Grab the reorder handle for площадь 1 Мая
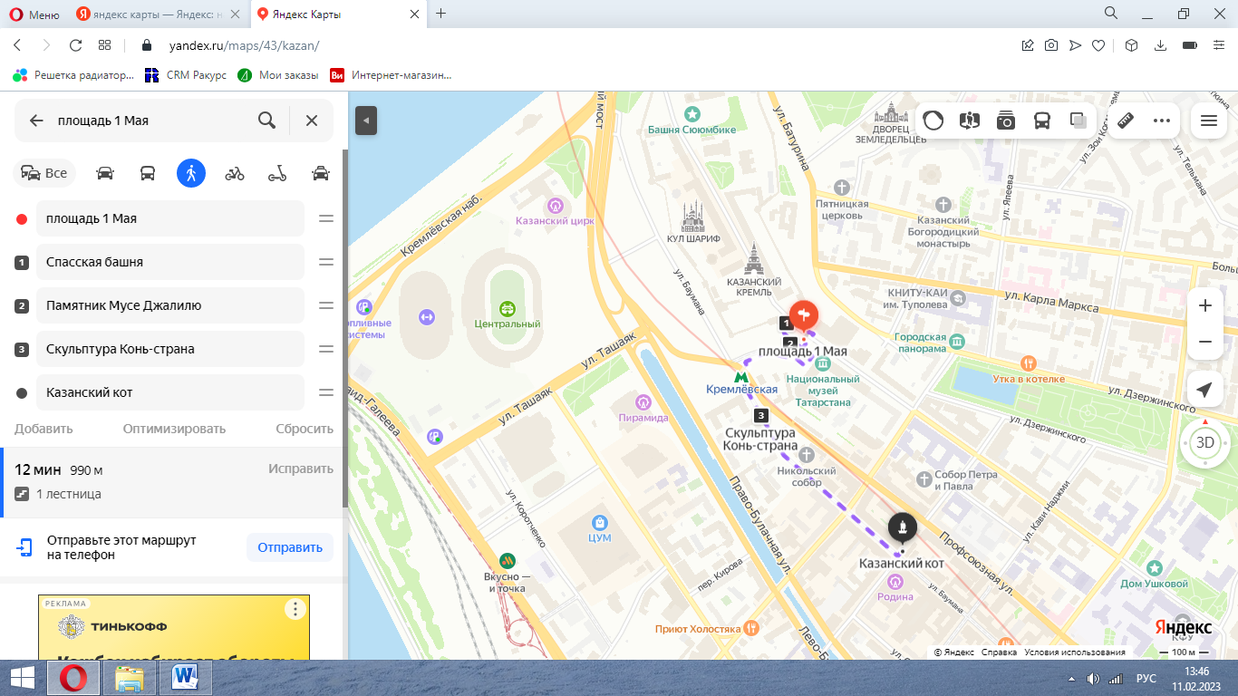The height and width of the screenshot is (696, 1238). (326, 218)
